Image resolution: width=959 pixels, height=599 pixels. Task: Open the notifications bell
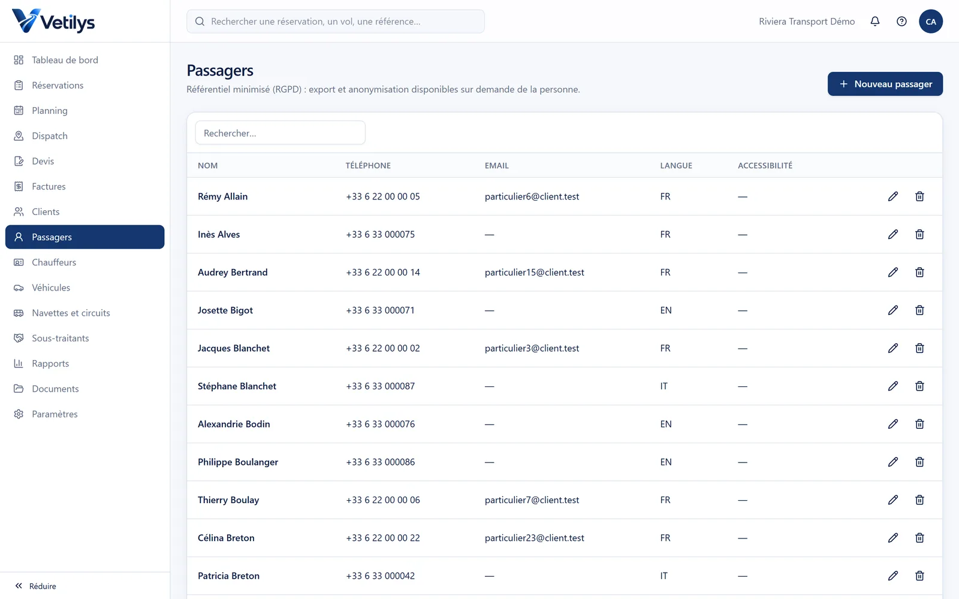875,22
